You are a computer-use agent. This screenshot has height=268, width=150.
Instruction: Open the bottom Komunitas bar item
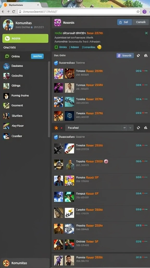click(25, 263)
